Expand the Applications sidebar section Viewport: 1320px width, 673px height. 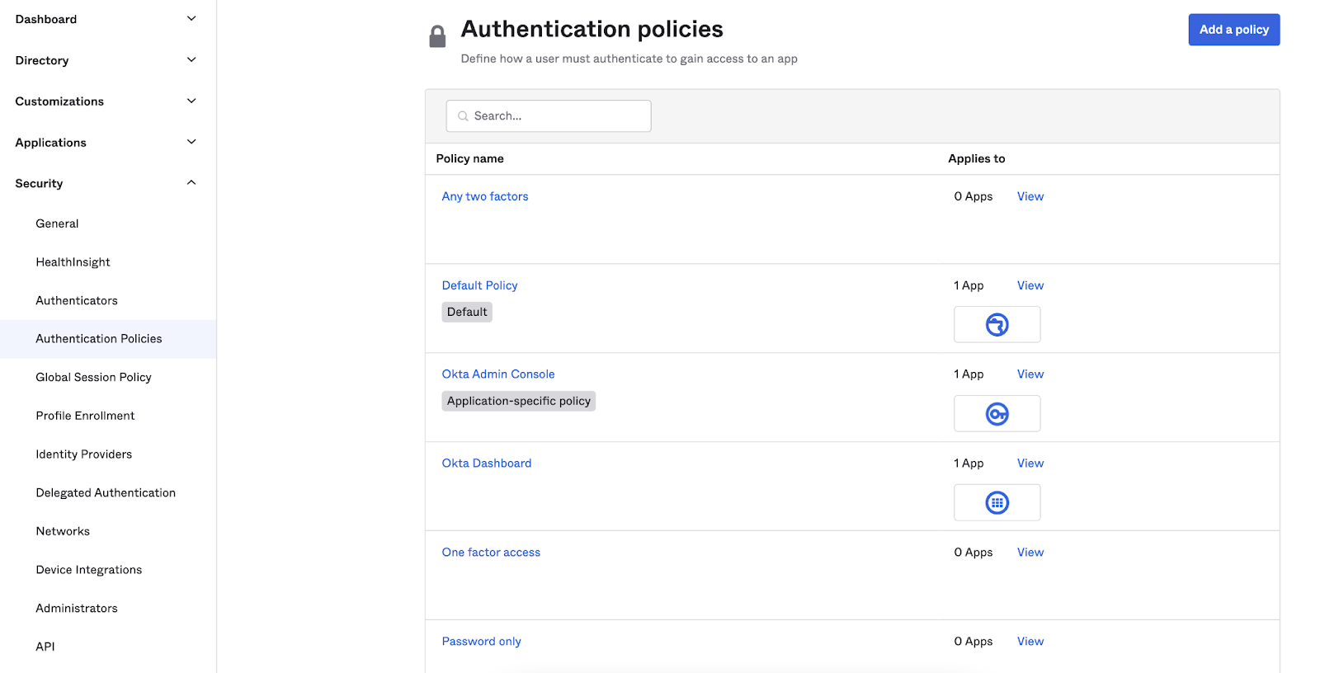point(191,143)
